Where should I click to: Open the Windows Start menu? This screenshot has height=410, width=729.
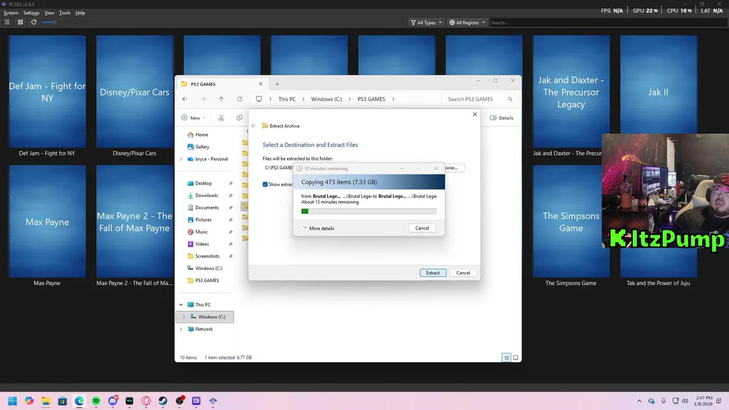12,401
